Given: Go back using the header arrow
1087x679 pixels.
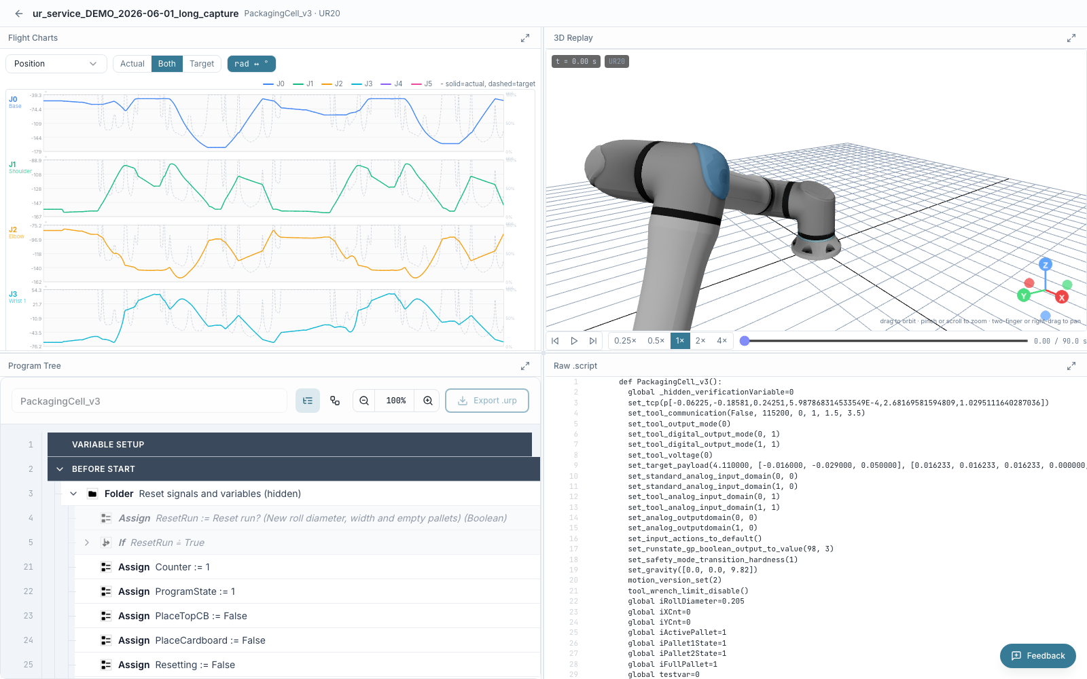Looking at the screenshot, I should (x=18, y=14).
